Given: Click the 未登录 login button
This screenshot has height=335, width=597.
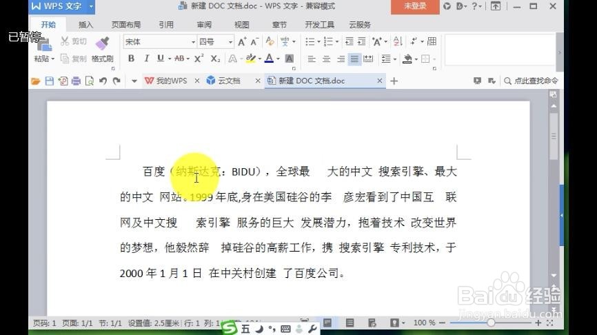Looking at the screenshot, I should 415,6.
